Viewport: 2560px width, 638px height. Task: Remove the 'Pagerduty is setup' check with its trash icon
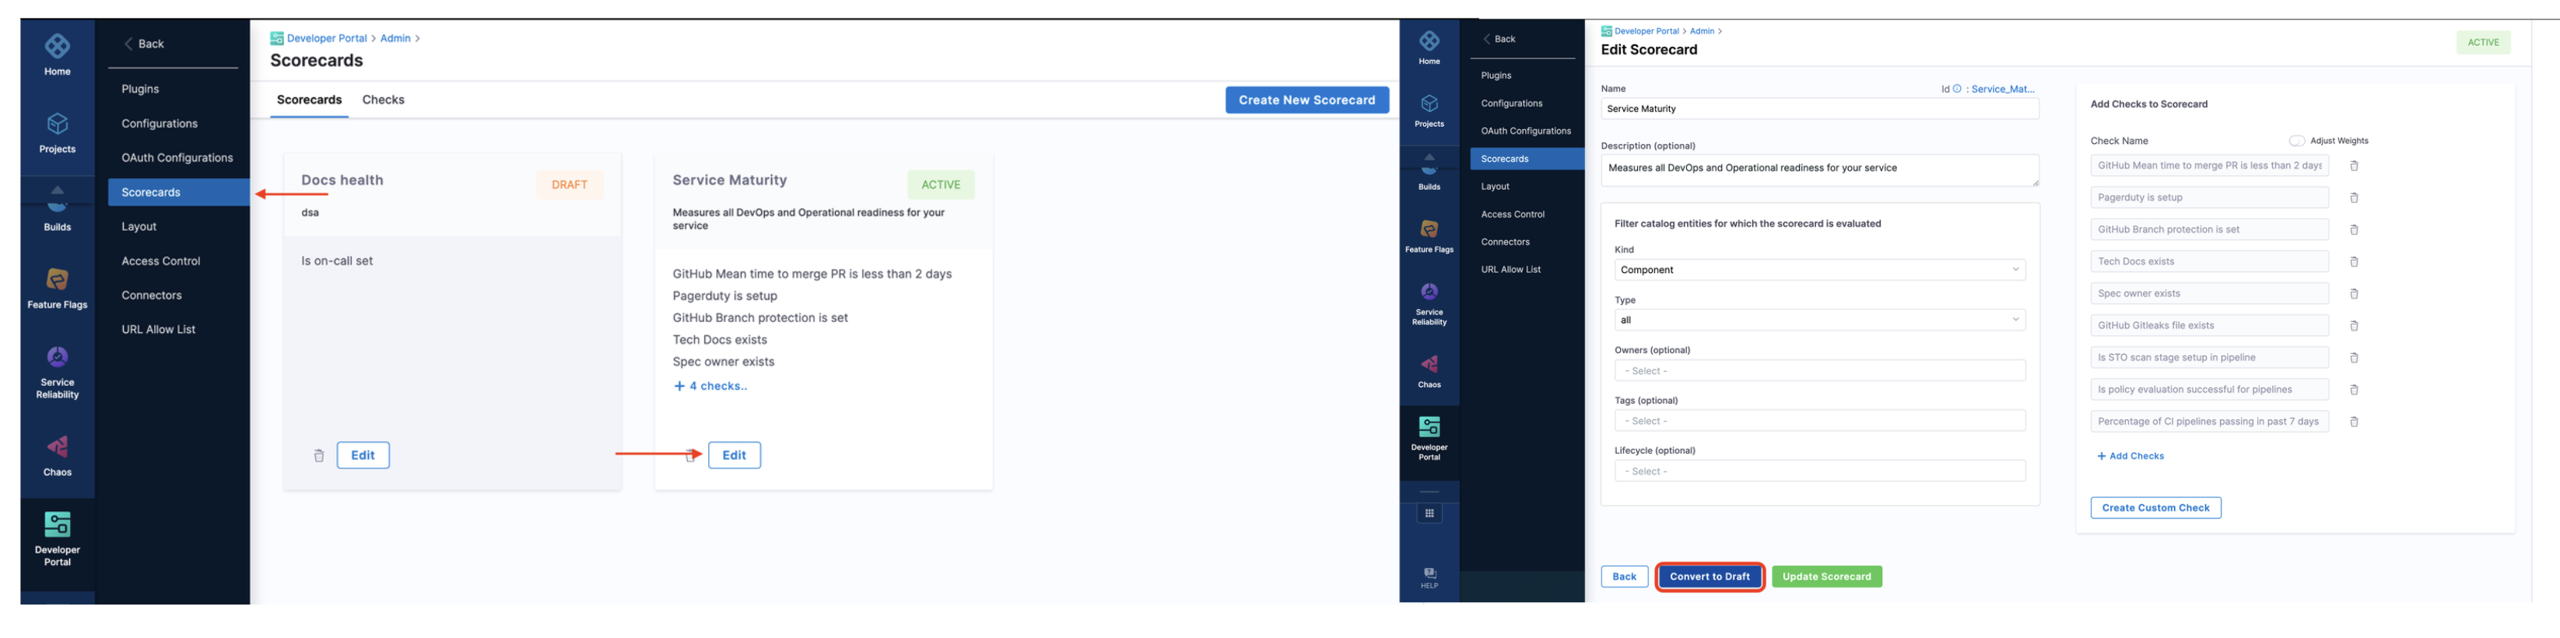click(2353, 198)
